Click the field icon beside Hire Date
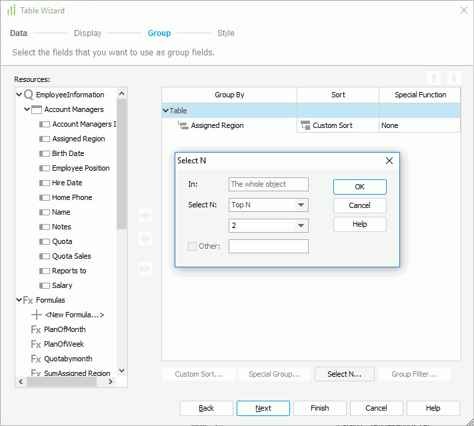474x426 pixels. tap(45, 183)
